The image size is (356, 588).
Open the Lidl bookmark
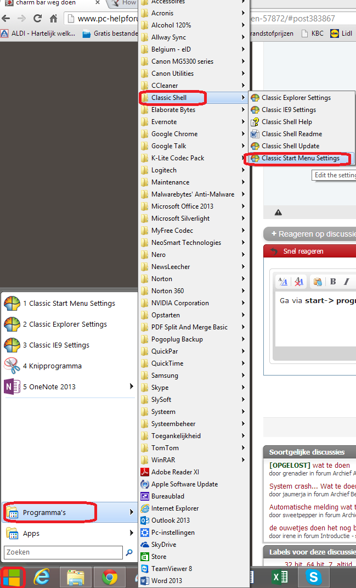tap(341, 33)
